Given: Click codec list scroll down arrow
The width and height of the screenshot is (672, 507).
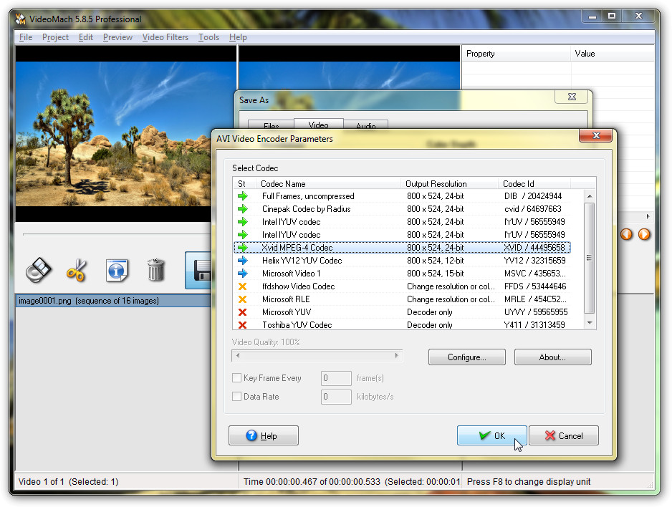Looking at the screenshot, I should [590, 323].
